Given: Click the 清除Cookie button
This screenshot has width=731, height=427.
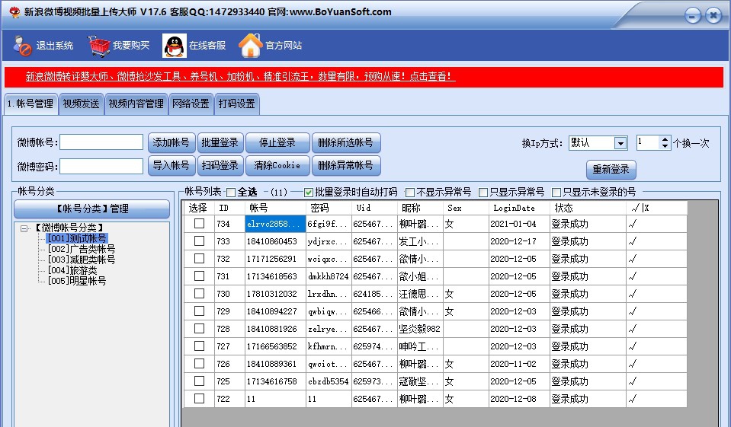Looking at the screenshot, I should pyautogui.click(x=277, y=165).
